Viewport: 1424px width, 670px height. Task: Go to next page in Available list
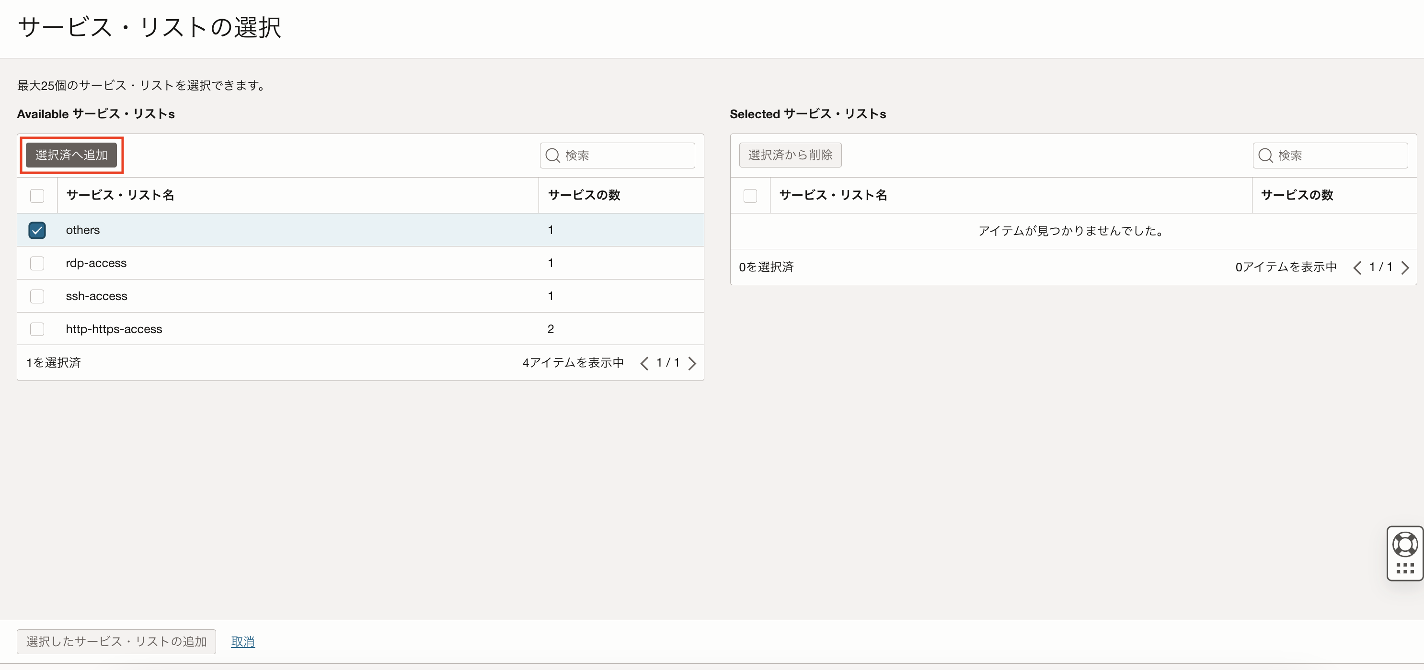click(691, 363)
